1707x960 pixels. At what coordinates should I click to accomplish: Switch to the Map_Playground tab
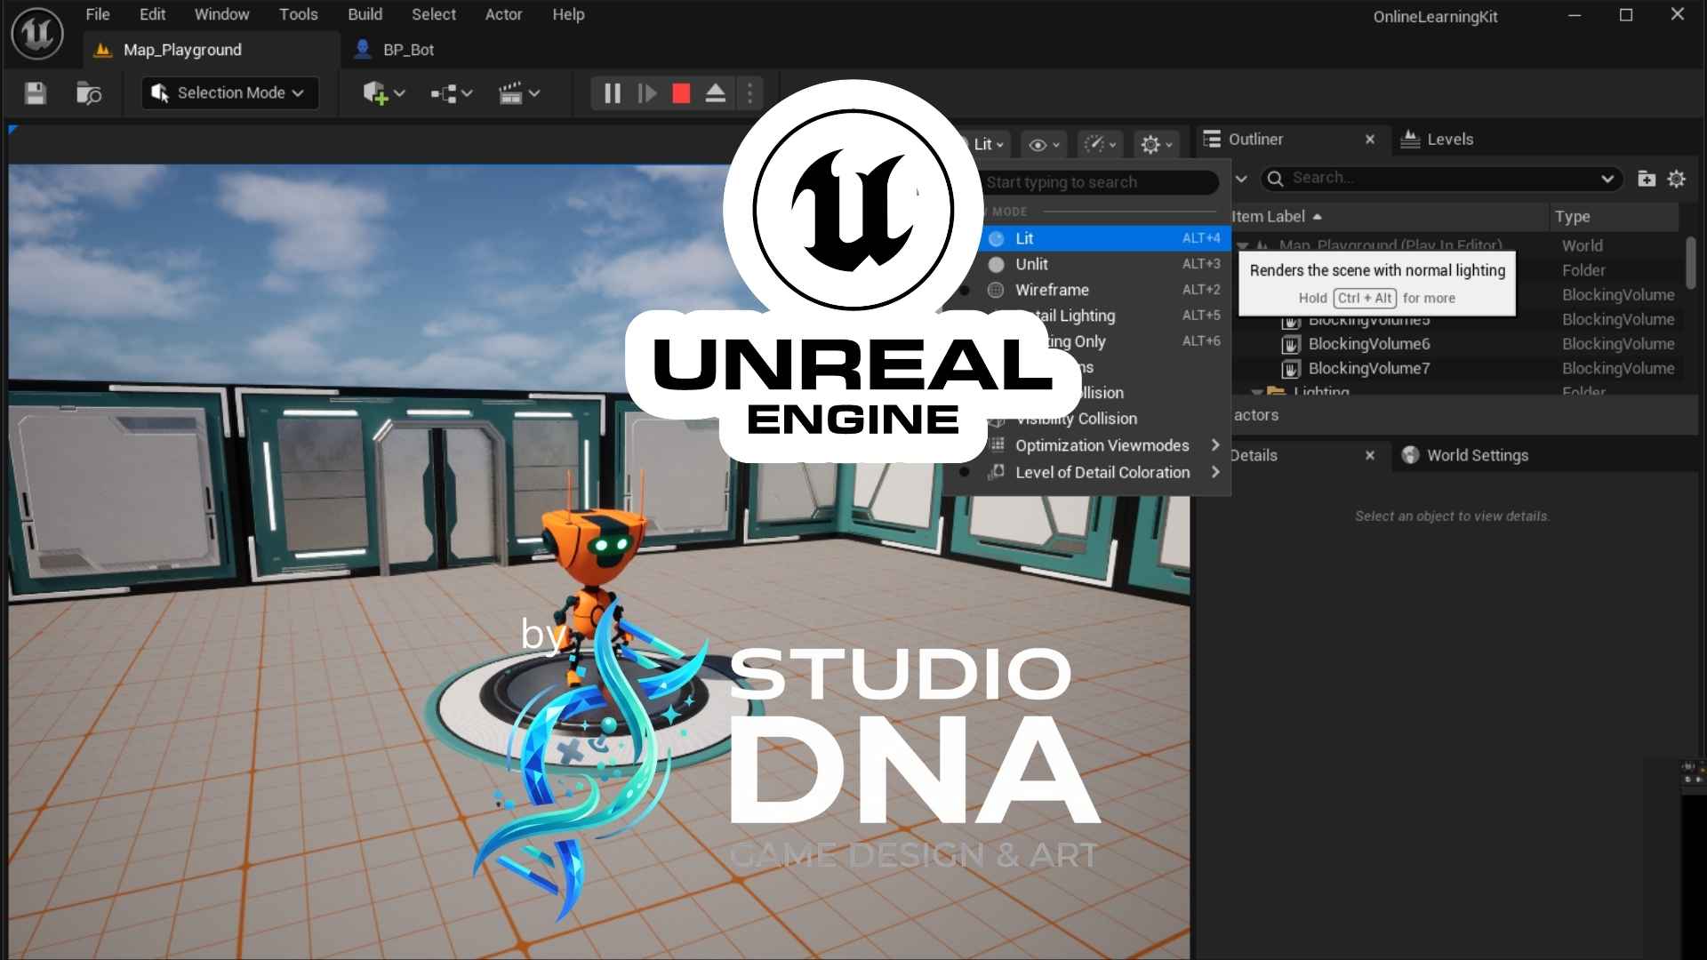tap(212, 50)
